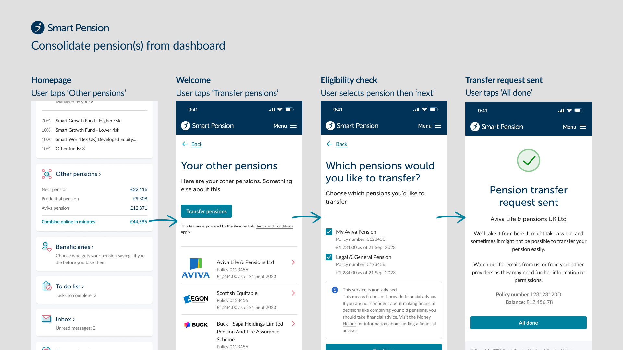Tap 'Menu' on the Transfer request screen
The height and width of the screenshot is (350, 623).
[574, 126]
